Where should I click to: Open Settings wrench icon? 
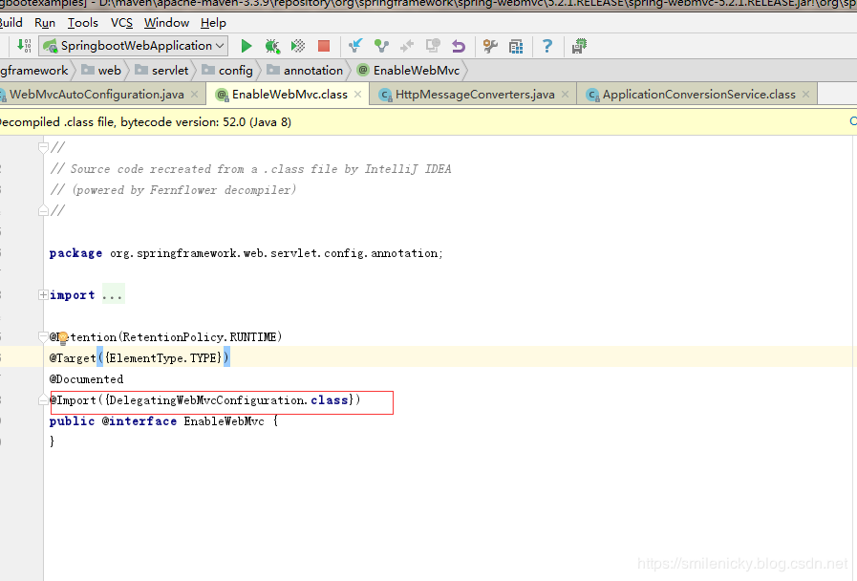coord(490,46)
